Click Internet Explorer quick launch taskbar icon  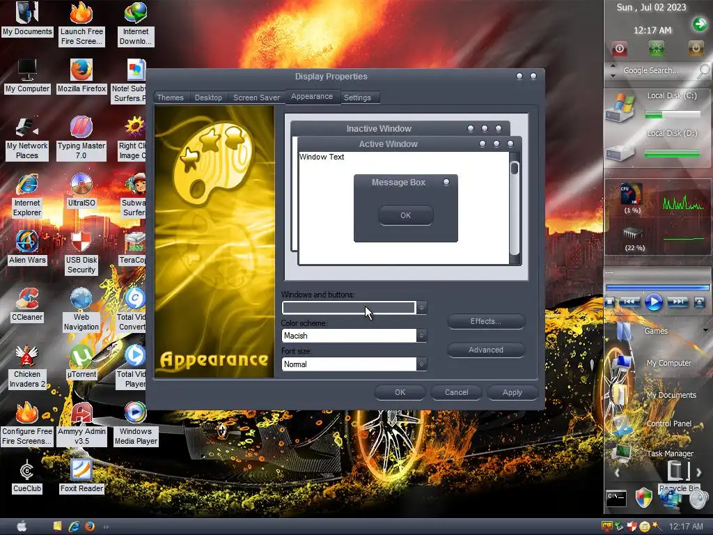(74, 527)
